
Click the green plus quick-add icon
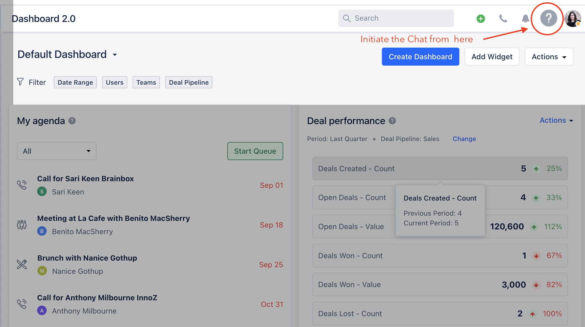tap(481, 19)
